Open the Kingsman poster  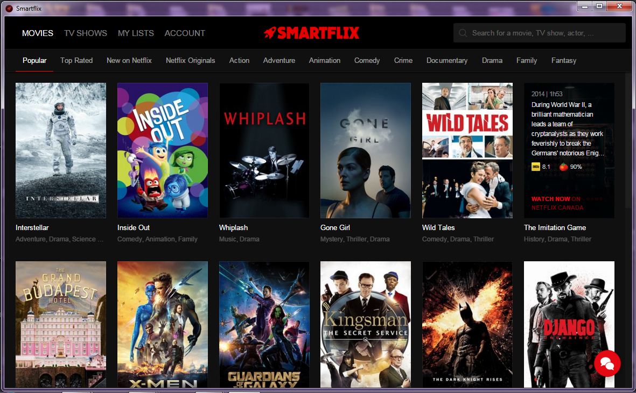pos(366,324)
